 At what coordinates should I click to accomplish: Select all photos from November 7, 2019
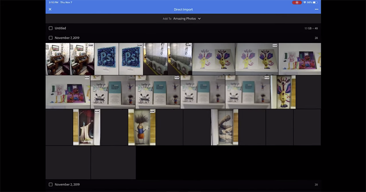(x=51, y=38)
